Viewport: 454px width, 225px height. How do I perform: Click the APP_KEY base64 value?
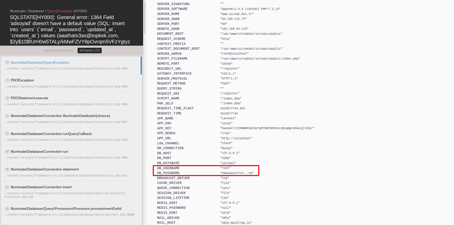(x=267, y=128)
